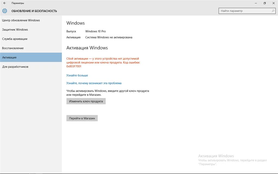This screenshot has width=278, height=174.
Task: Open Для разработчиков section
Action: [31, 67]
